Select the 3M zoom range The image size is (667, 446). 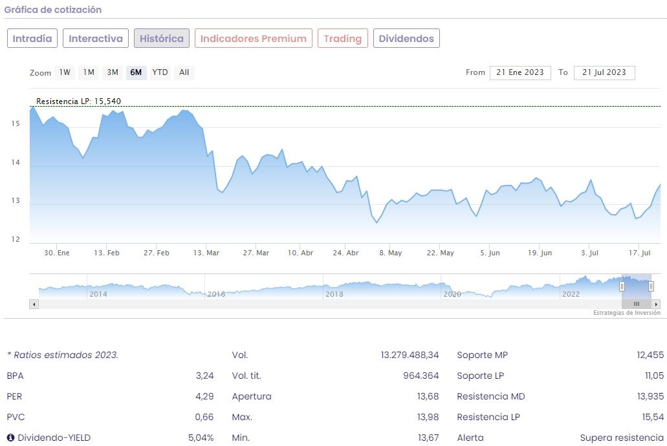click(113, 72)
